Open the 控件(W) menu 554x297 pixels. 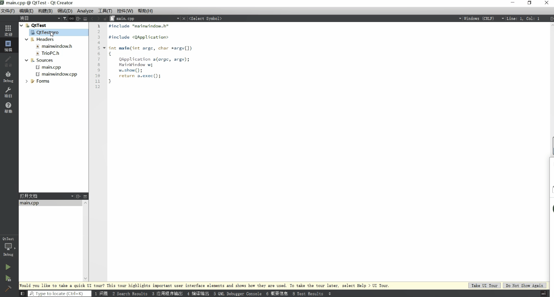125,11
